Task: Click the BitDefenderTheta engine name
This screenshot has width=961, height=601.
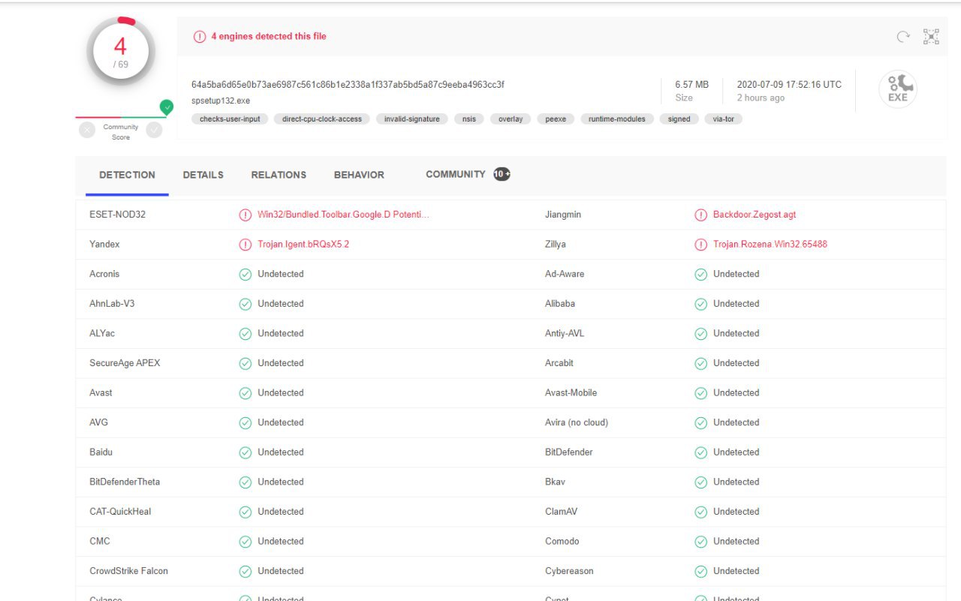Action: pos(125,482)
